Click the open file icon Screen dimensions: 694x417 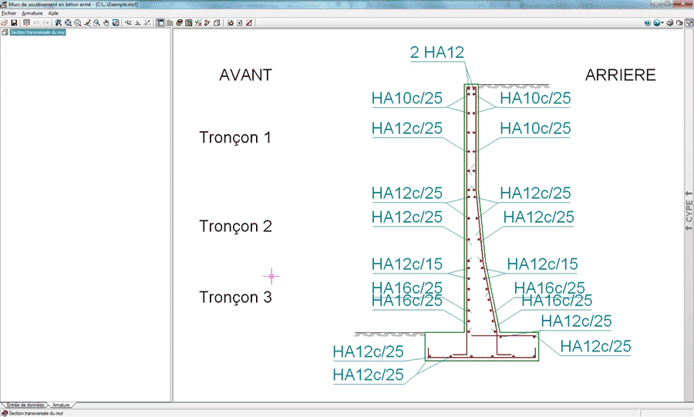coord(5,22)
